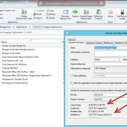Viewport: 127px width, 127px height.
Task: Click the Date published date field
Action: [x=111, y=76]
